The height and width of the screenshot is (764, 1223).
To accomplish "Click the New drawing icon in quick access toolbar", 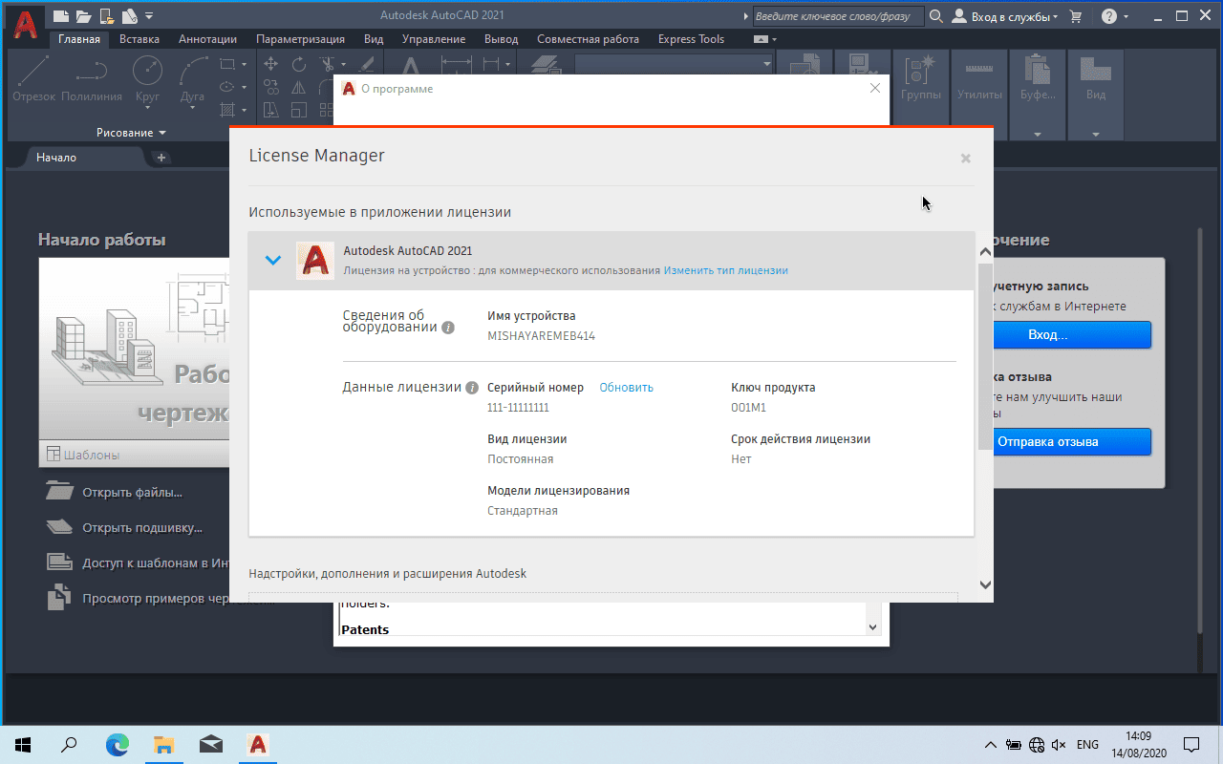I will [x=61, y=16].
